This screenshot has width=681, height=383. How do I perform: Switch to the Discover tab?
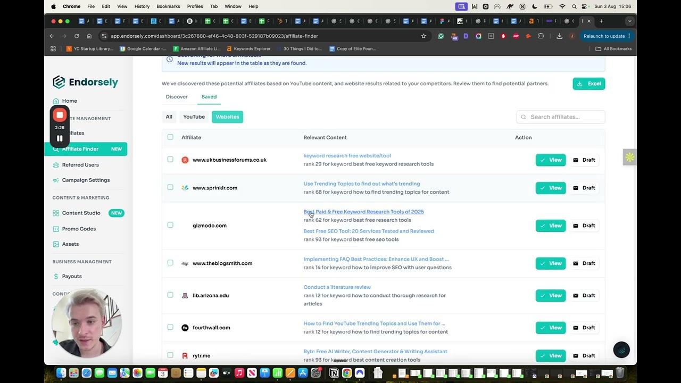tap(177, 97)
